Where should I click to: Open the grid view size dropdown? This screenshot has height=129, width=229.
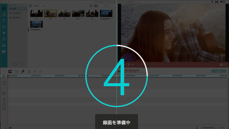[96, 6]
